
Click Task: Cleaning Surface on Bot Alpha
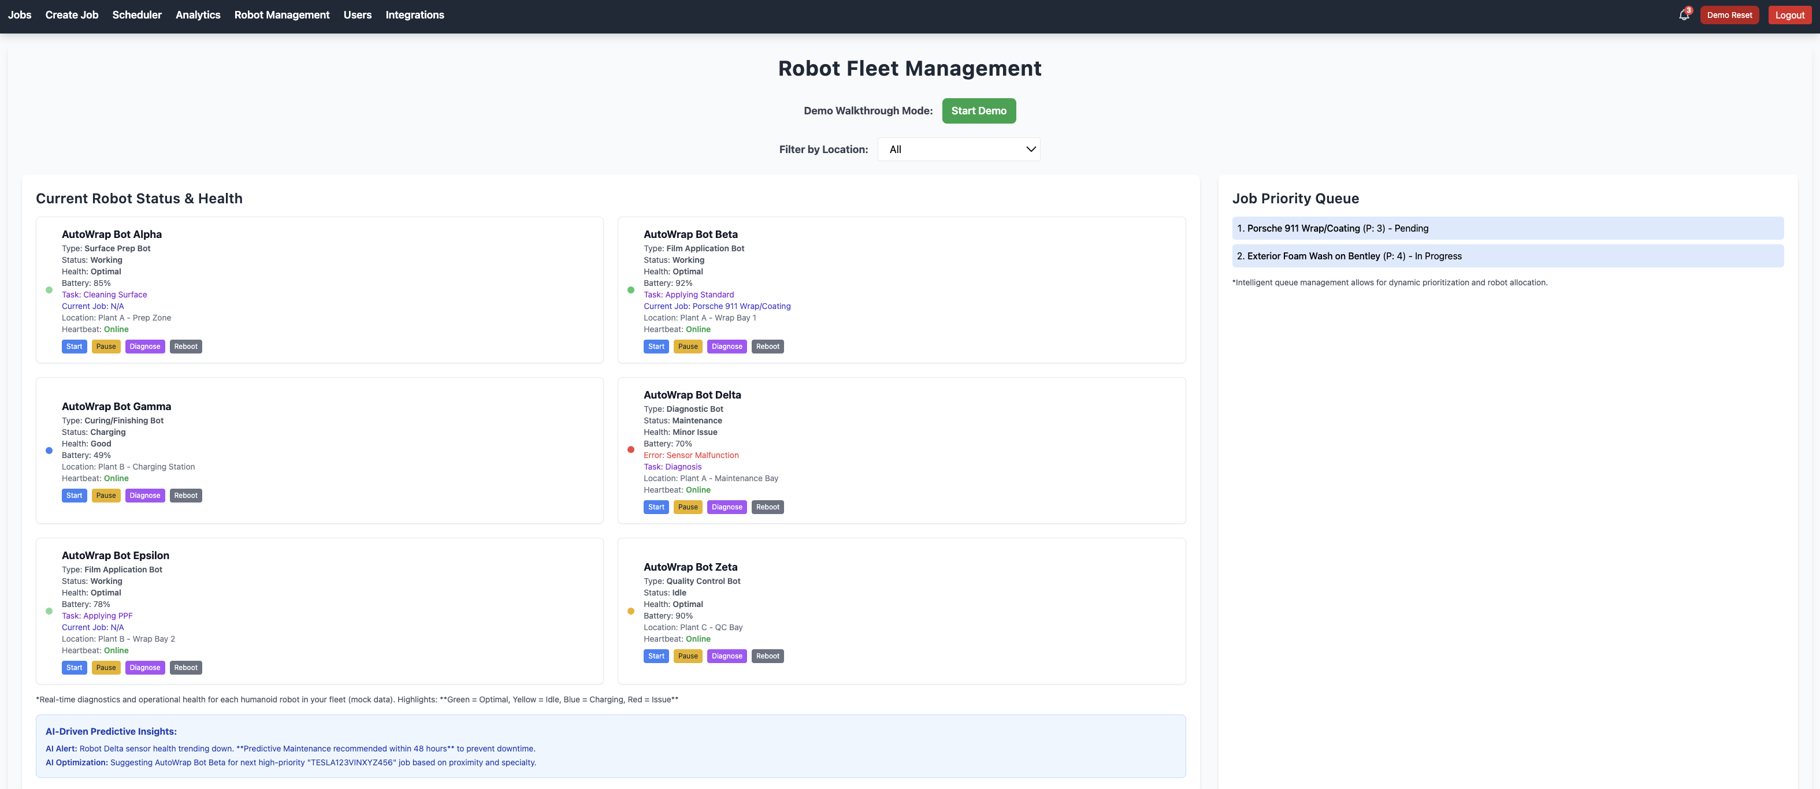click(x=104, y=295)
